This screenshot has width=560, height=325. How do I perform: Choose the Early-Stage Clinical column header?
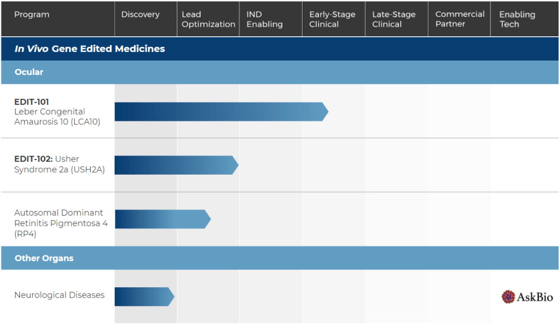coord(332,19)
